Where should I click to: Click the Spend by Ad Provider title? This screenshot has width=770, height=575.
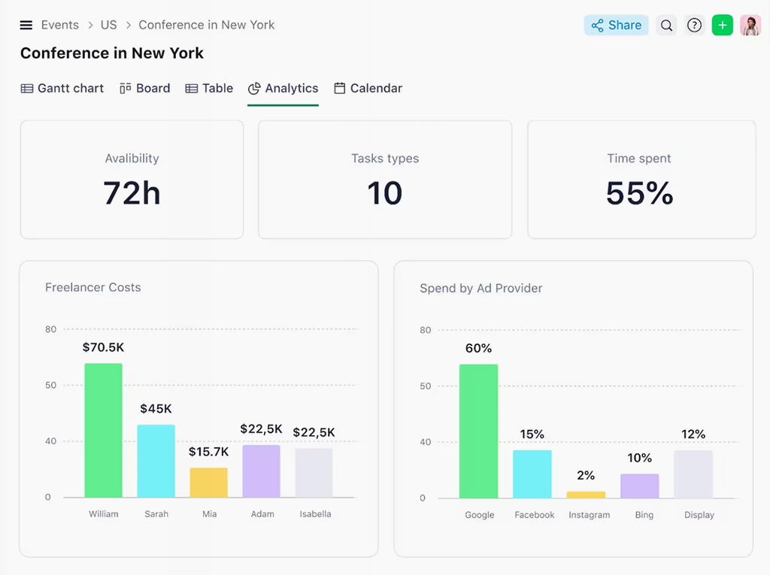pos(481,288)
